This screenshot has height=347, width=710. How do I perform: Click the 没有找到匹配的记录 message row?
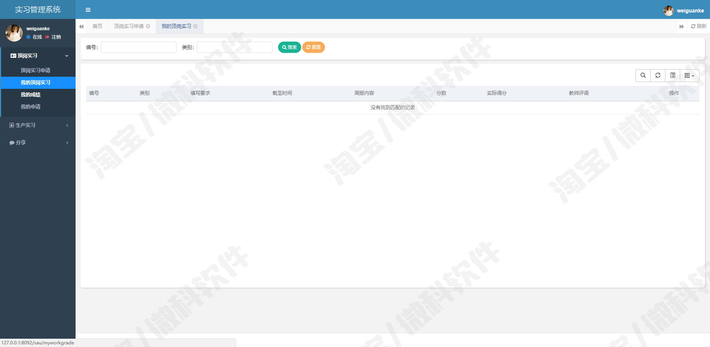click(393, 108)
